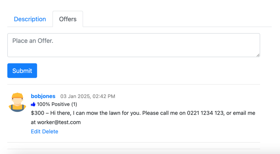Click empty tab strip right of Offers
280x154 pixels.
(x=177, y=19)
